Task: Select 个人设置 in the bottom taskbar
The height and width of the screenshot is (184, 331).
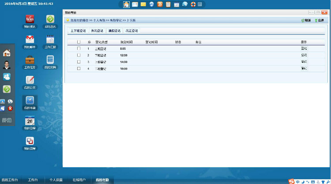Action: coord(56,180)
